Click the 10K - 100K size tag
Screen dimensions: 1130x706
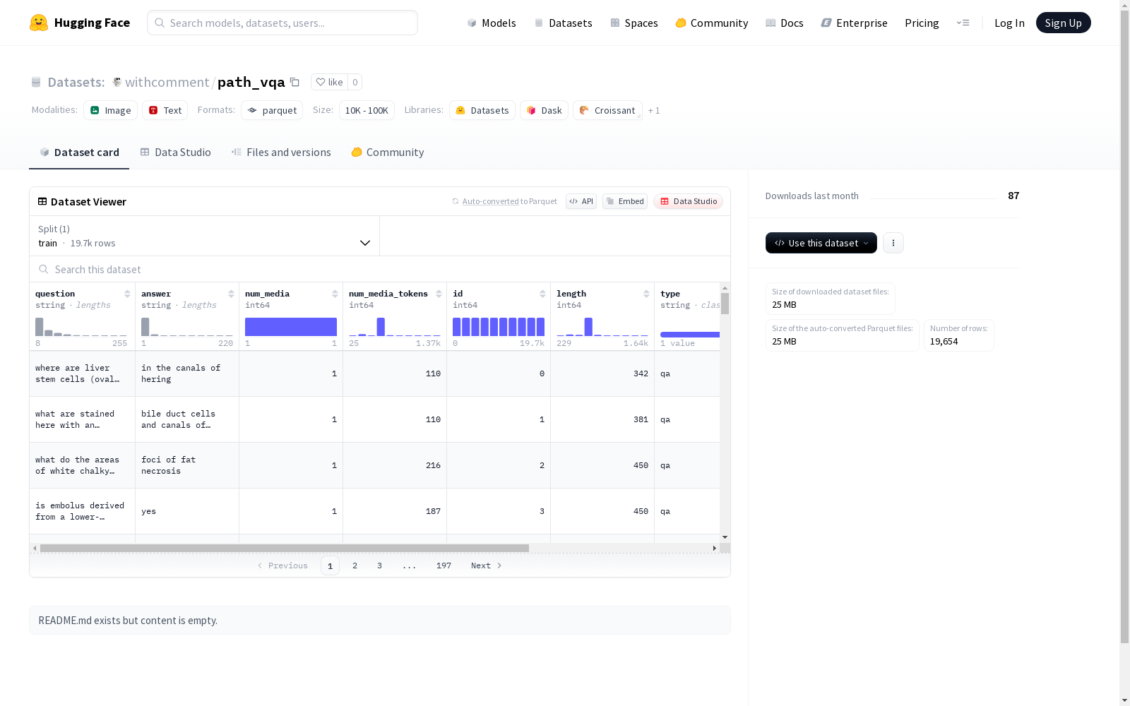(x=367, y=110)
